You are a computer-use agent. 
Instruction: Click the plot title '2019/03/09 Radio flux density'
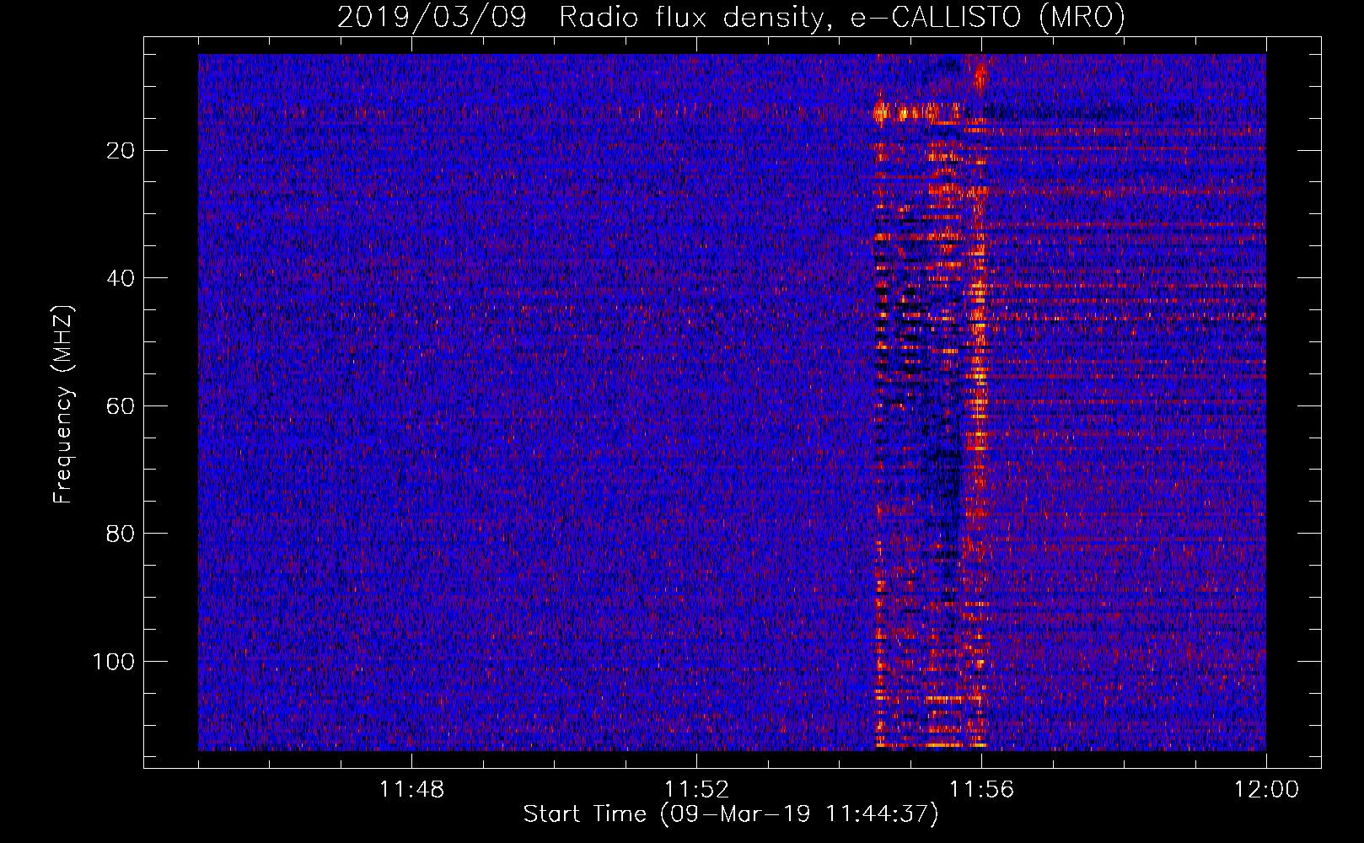731,17
